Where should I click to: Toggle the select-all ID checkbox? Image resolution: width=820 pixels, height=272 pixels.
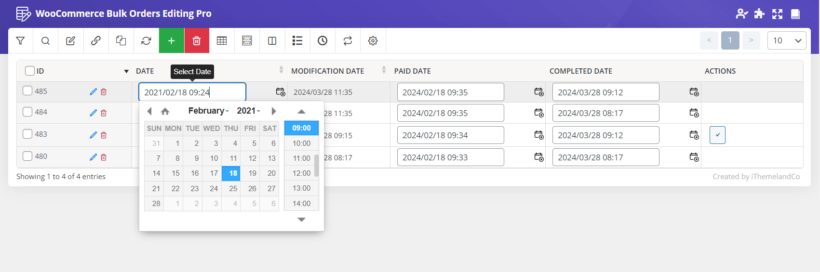(30, 71)
